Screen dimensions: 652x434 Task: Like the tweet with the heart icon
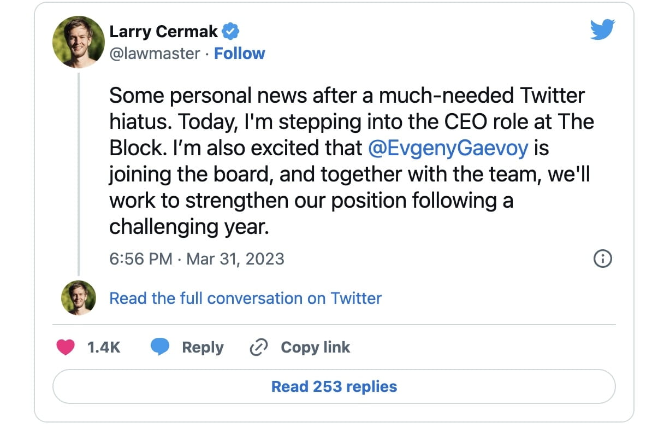[x=66, y=348]
